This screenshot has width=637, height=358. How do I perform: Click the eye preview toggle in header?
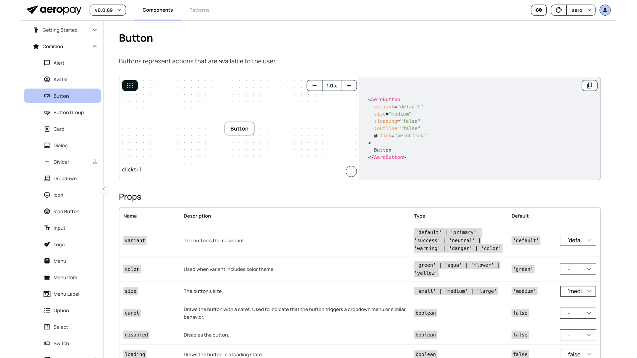click(x=538, y=10)
